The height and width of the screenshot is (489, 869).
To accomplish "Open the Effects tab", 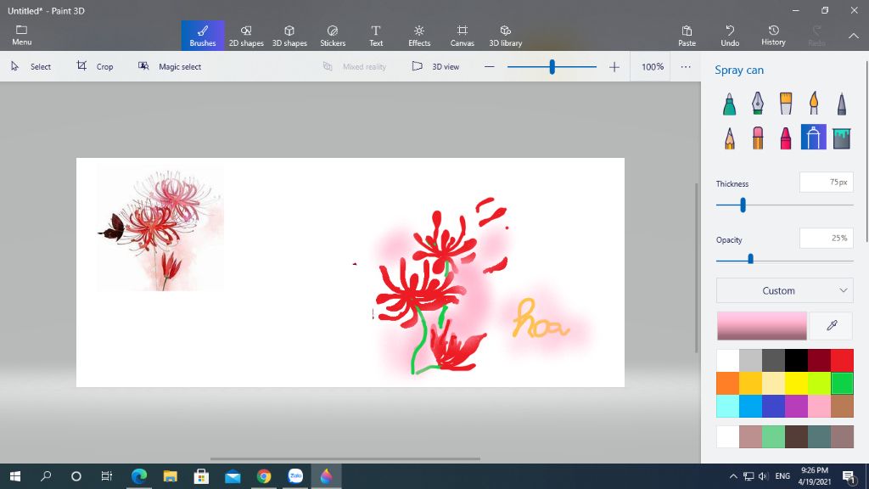I will point(419,36).
